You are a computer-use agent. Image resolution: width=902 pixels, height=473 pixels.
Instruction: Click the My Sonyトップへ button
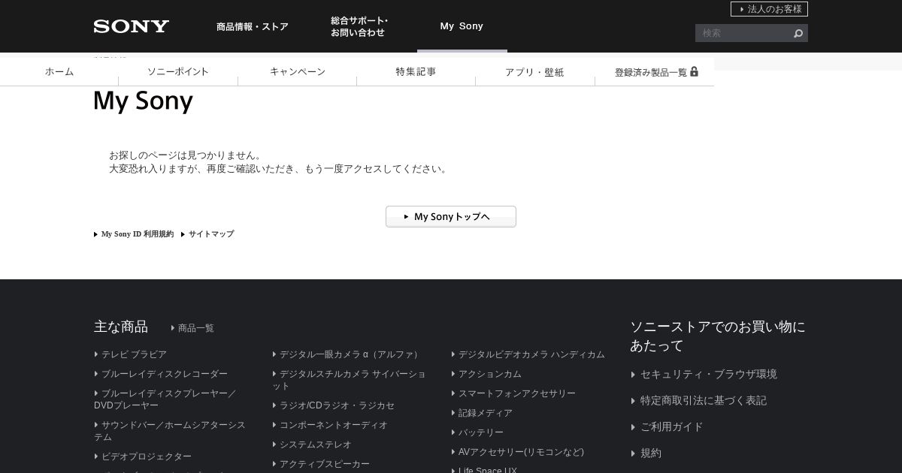pyautogui.click(x=451, y=216)
